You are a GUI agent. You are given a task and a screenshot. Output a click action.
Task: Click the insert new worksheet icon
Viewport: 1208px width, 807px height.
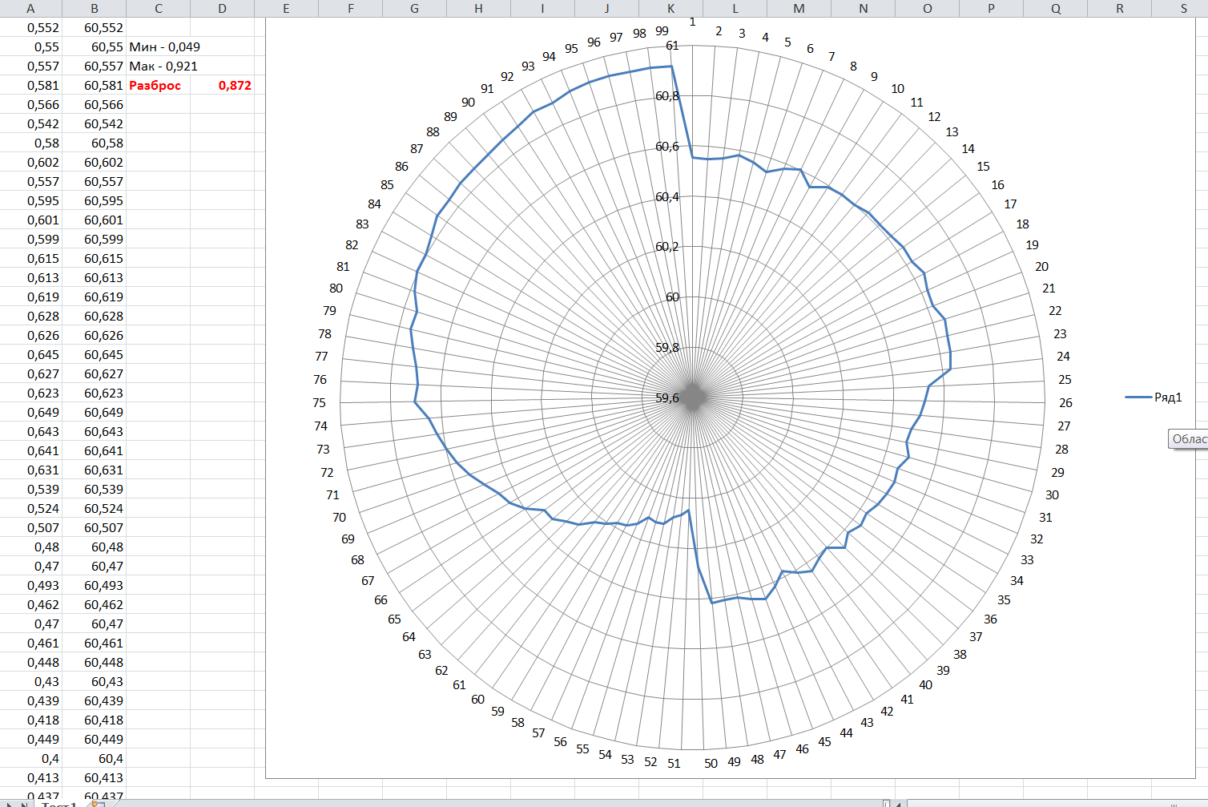98,803
